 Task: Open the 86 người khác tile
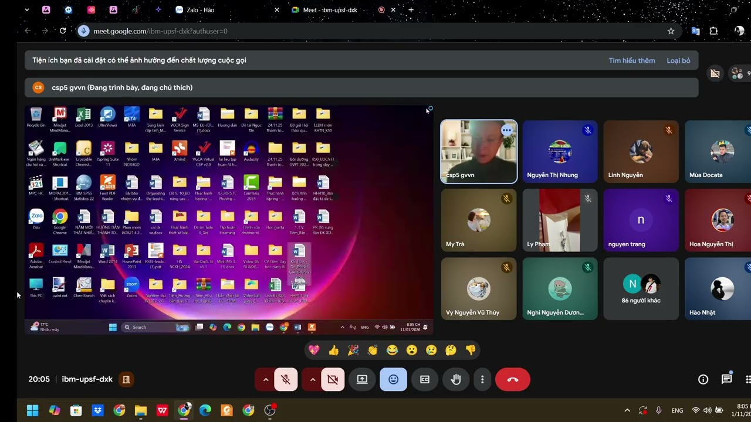point(641,289)
